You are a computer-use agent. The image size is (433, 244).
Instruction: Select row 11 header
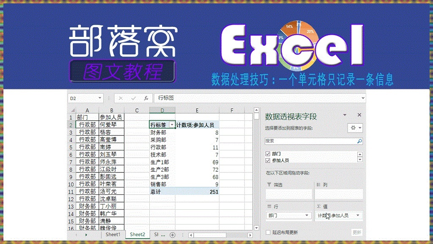(71, 192)
